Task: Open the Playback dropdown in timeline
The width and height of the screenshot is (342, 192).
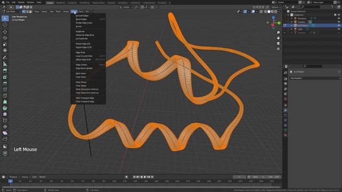Action: tap(14, 177)
